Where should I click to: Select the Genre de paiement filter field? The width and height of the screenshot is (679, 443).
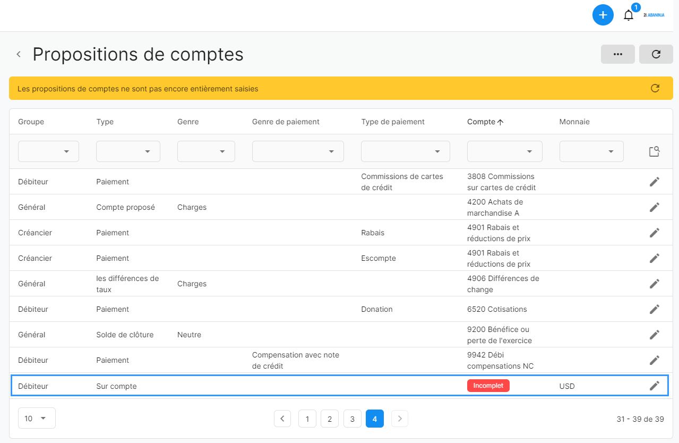coord(297,151)
